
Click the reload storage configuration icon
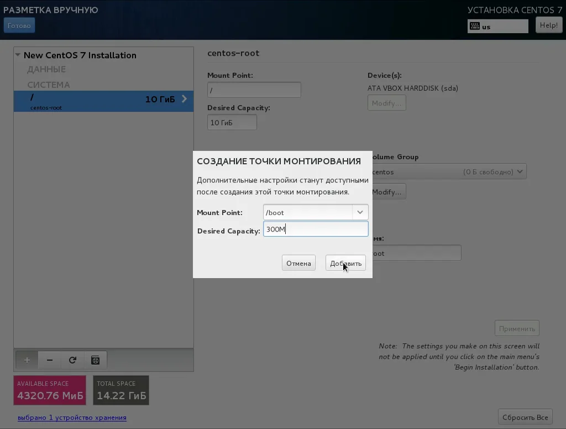[x=72, y=360]
